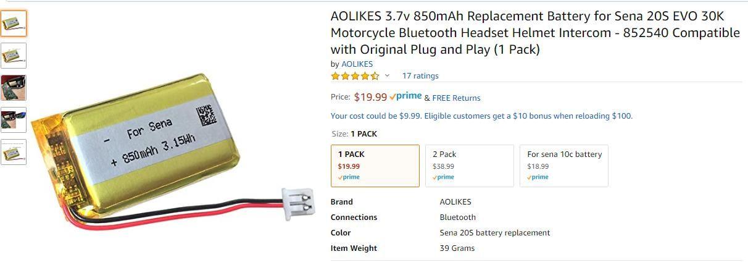This screenshot has width=748, height=262.
Task: Select the first battery thumbnail image
Action: [x=14, y=23]
